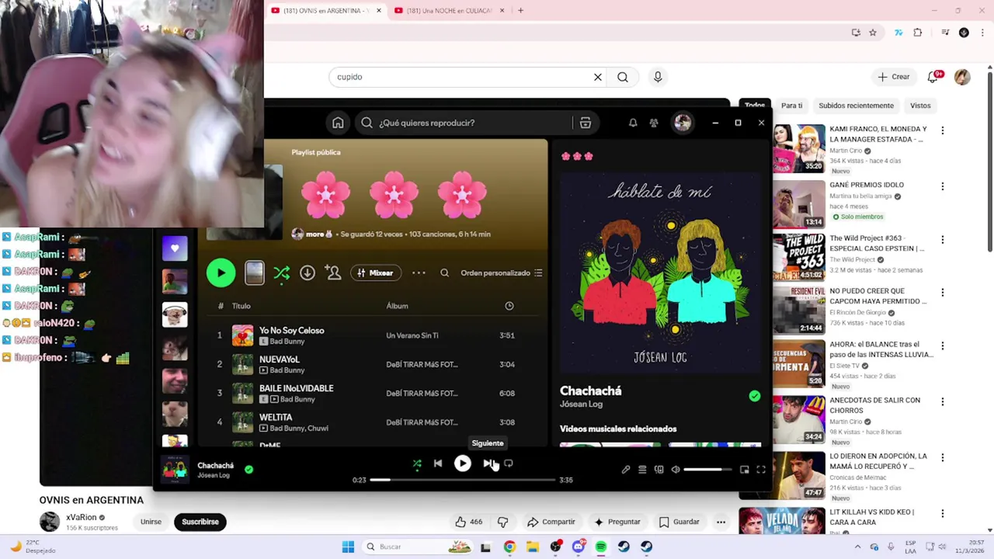
Task: Open Spotify notifications bell
Action: (x=633, y=123)
